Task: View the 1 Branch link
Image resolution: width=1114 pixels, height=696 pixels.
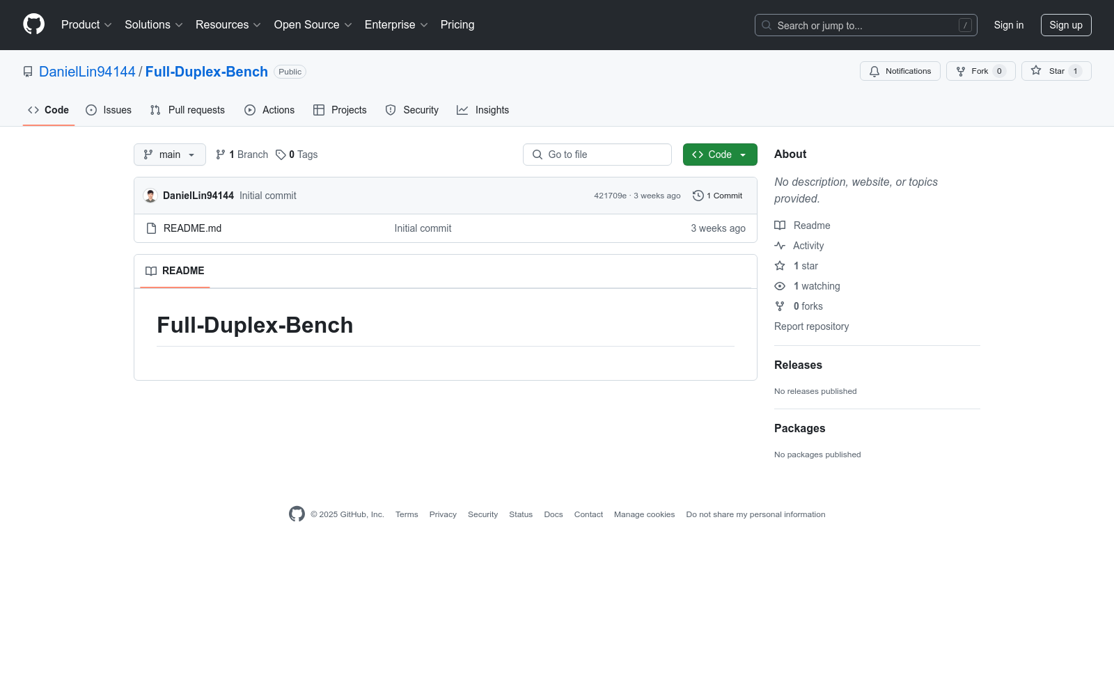Action: point(242,155)
